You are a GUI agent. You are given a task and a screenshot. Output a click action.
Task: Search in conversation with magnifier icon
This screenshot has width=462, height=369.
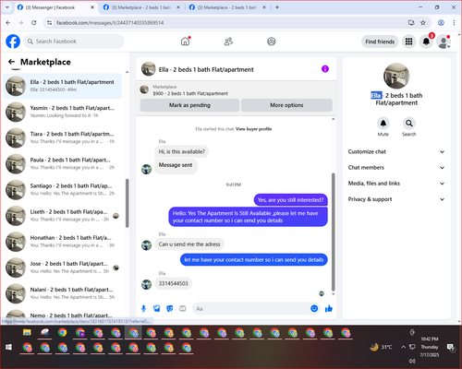tap(409, 124)
